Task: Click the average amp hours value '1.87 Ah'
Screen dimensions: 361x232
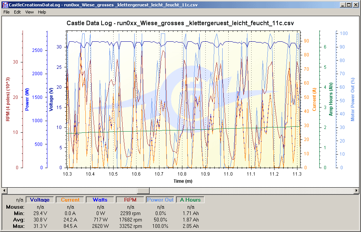Action: coord(191,220)
